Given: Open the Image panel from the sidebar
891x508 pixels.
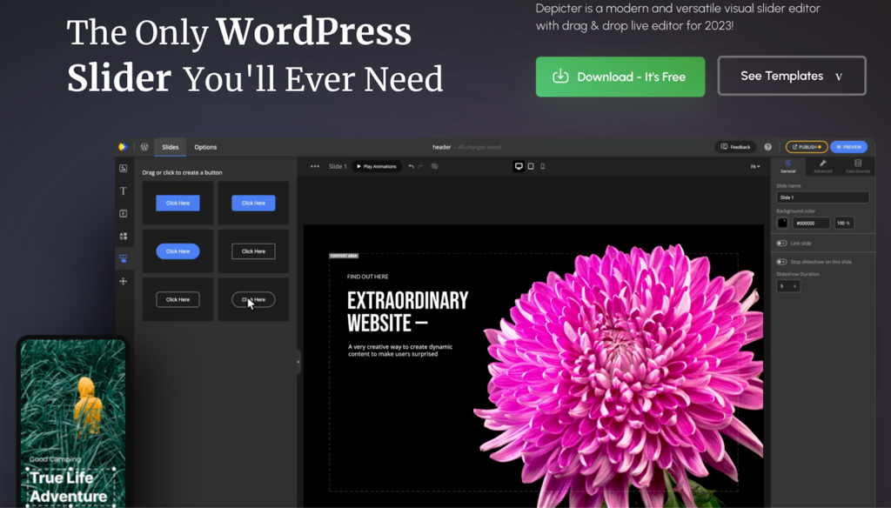Looking at the screenshot, I should tap(124, 167).
